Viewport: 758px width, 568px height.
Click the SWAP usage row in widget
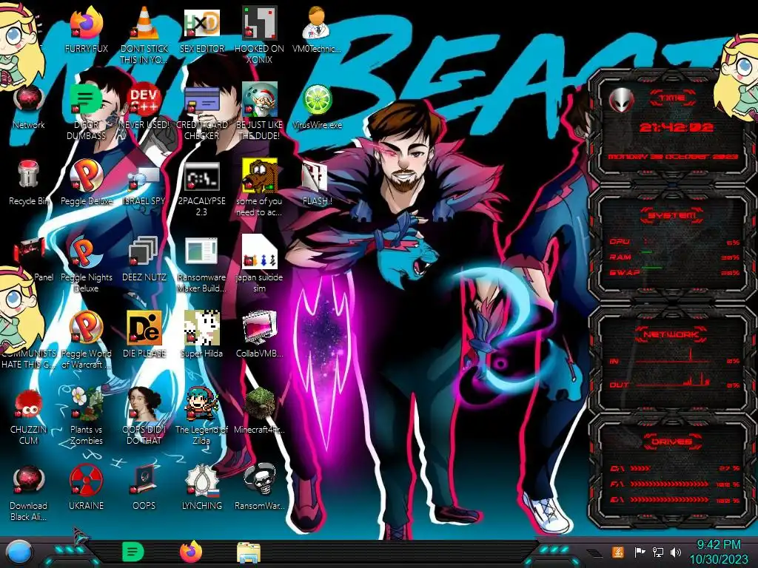[675, 272]
